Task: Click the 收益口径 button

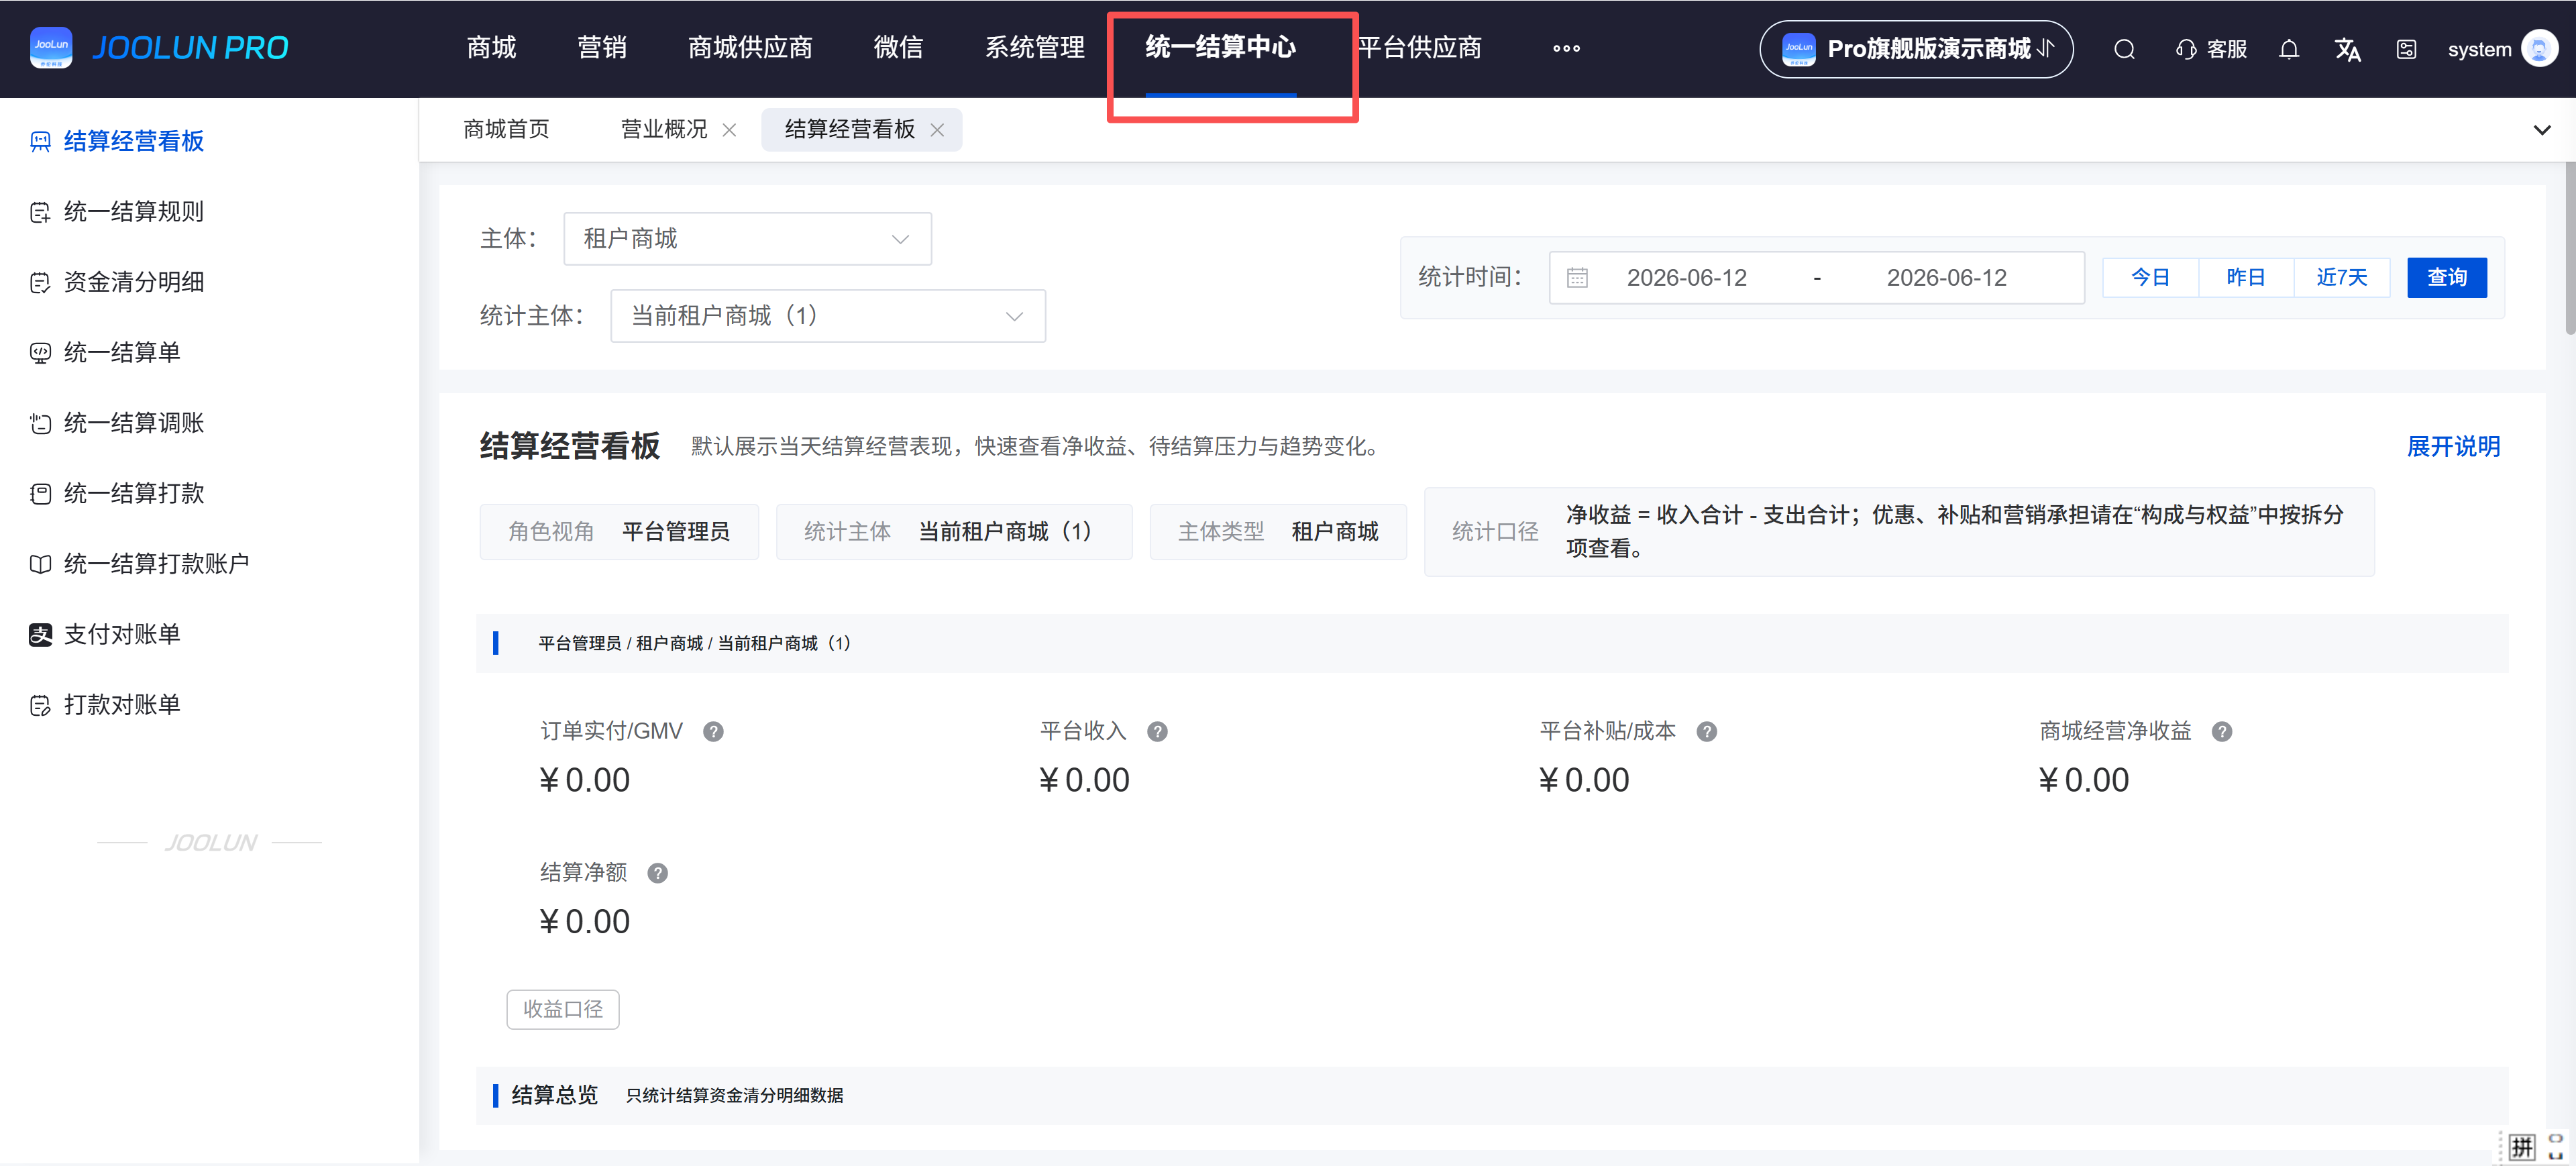Action: [563, 1010]
